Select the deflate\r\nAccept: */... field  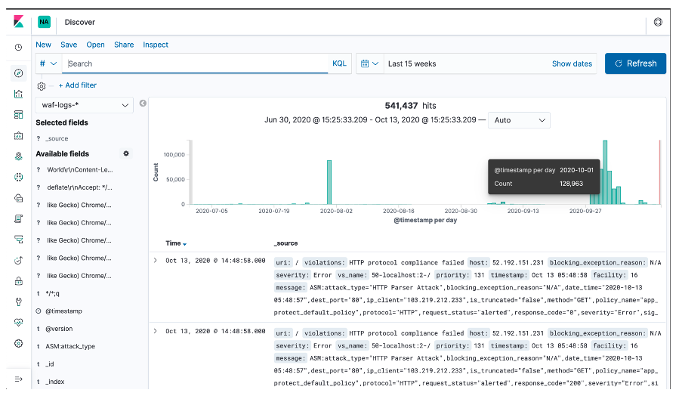[79, 187]
